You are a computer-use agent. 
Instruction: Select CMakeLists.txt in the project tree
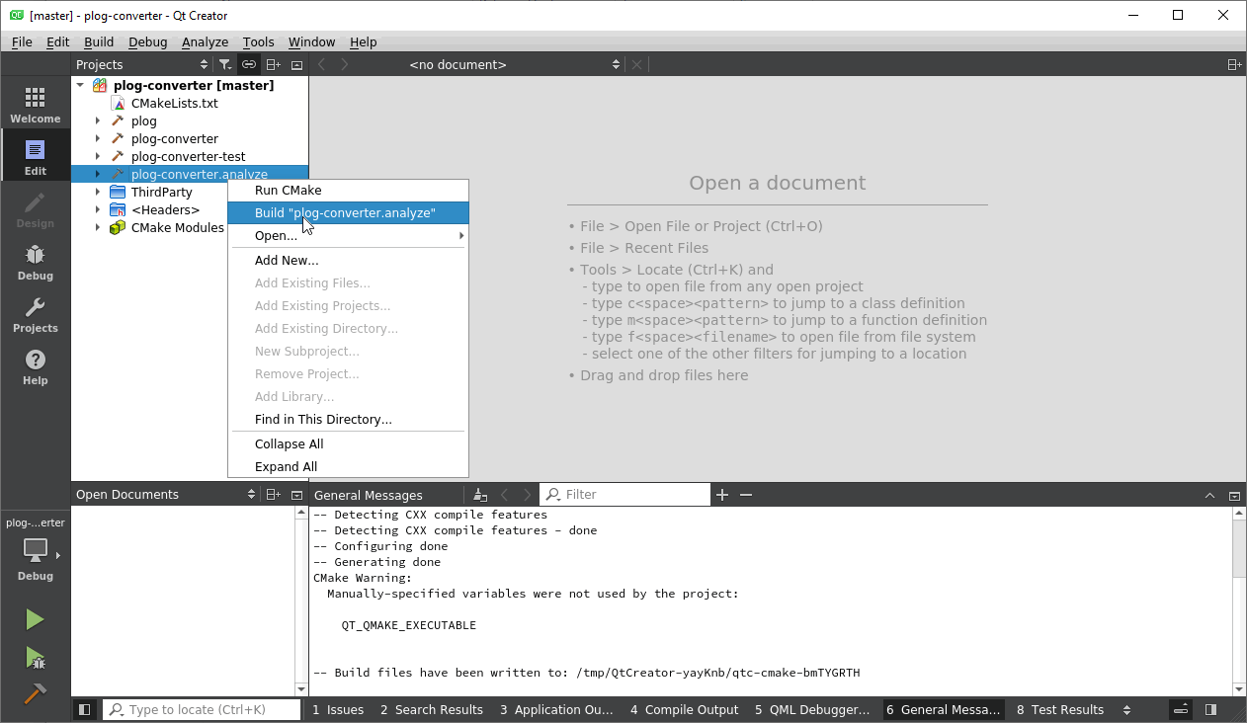[x=174, y=103]
